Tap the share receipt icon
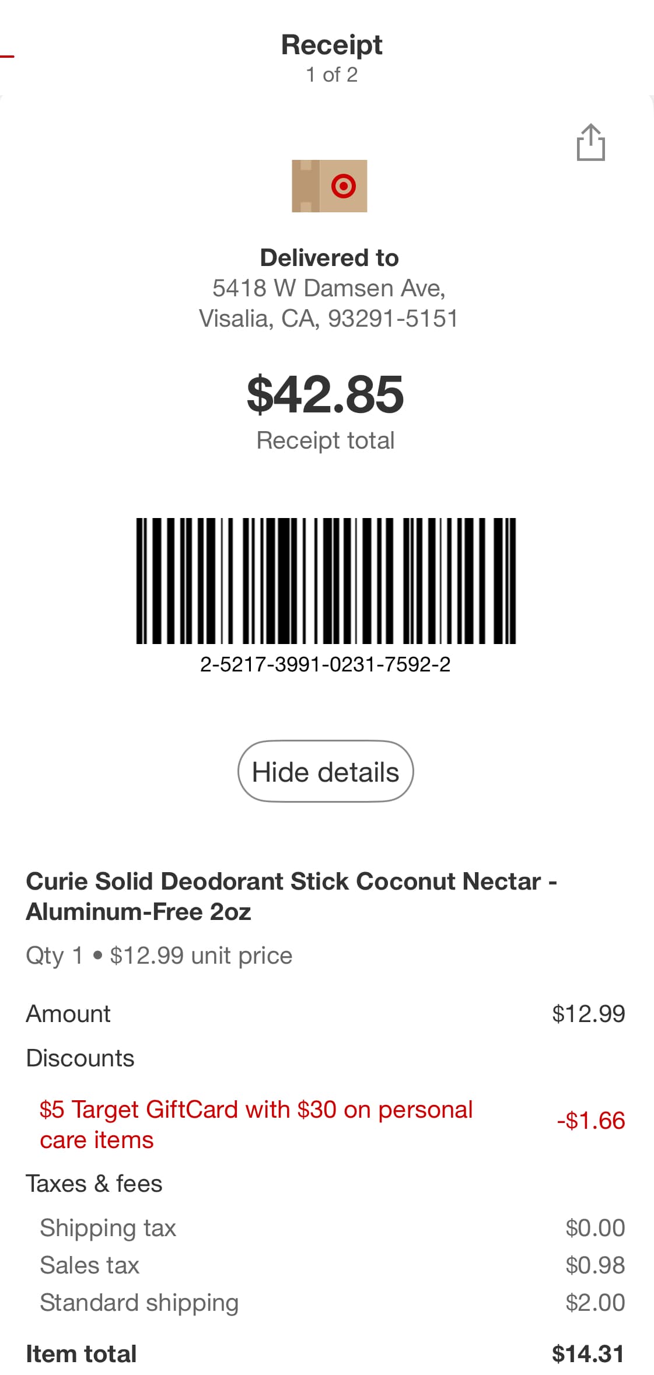Viewport: 654px width, 1375px height. (x=590, y=142)
